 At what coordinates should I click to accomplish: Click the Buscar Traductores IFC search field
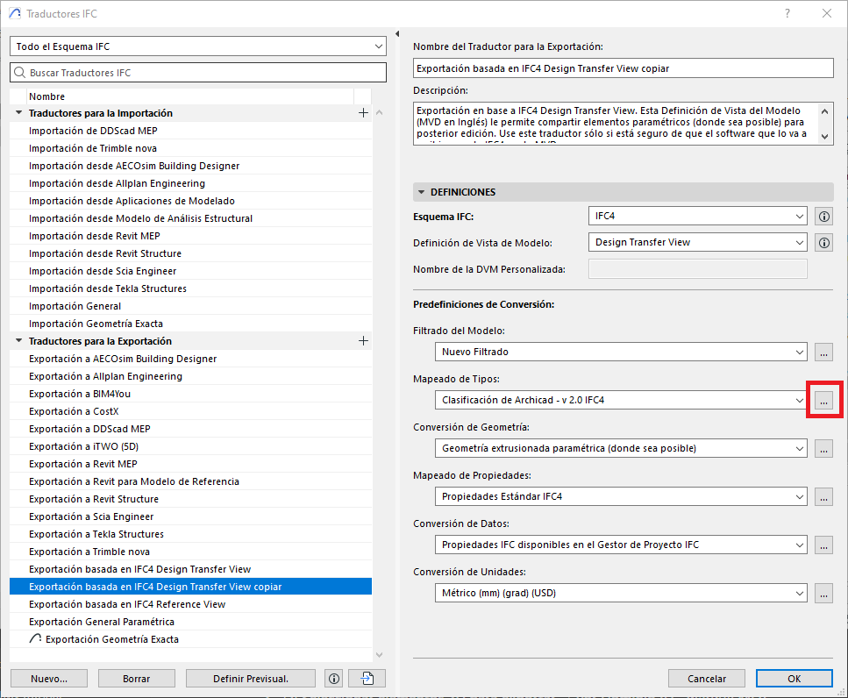(197, 73)
